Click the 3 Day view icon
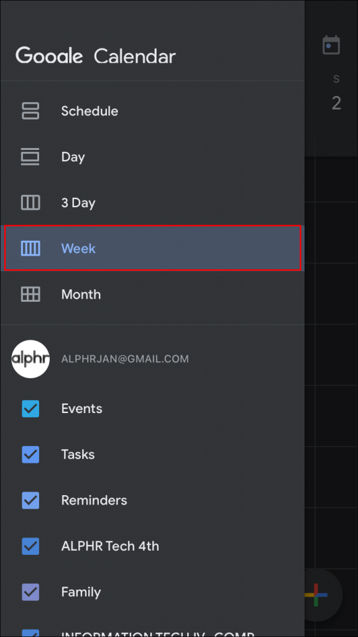Screen dimensions: 358x637 [x=30, y=202]
